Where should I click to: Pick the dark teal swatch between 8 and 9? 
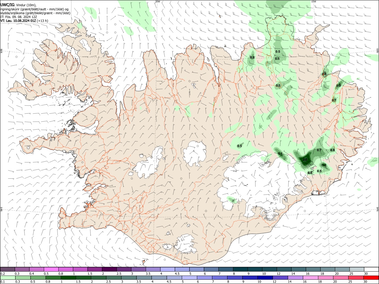coord(240,270)
